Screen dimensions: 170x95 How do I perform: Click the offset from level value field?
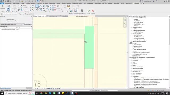tap(24, 29)
